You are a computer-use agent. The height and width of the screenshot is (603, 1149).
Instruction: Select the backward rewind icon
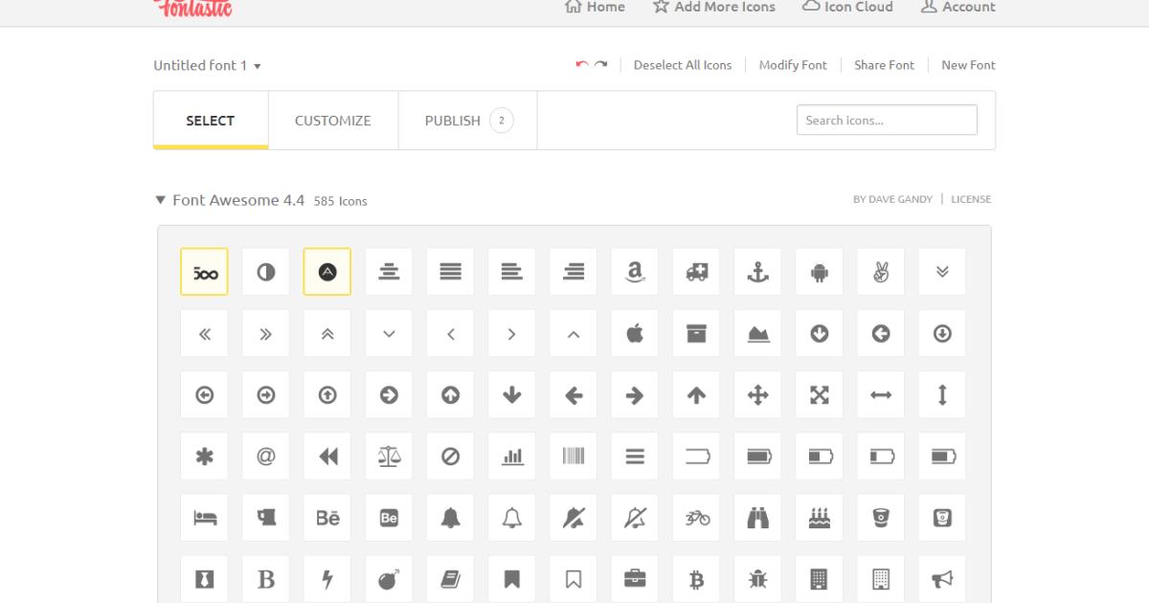[x=327, y=457]
